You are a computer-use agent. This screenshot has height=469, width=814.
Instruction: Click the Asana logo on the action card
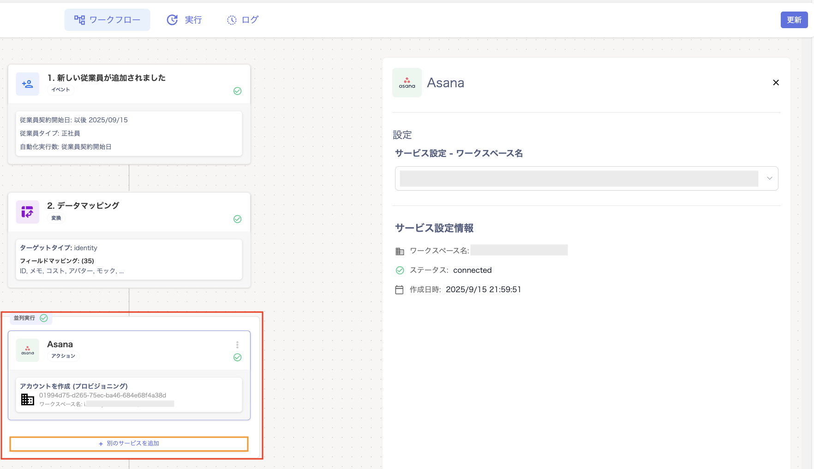[28, 350]
